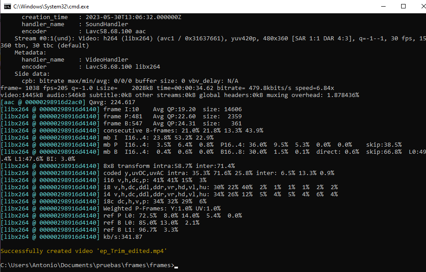The width and height of the screenshot is (426, 272).
Task: Open the cmd.exe system menu icon
Action: pos(8,7)
